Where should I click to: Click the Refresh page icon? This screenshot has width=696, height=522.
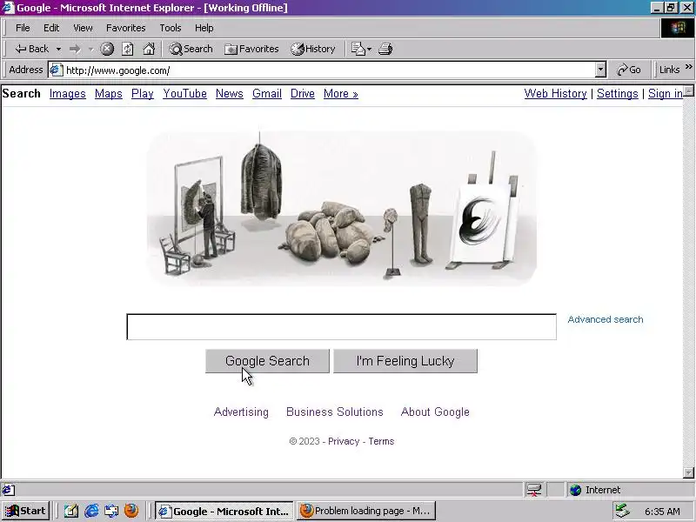(127, 49)
